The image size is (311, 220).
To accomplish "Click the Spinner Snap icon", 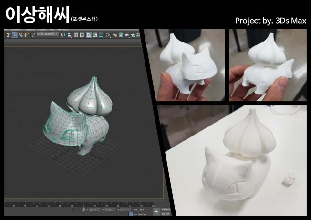I will pos(26,35).
